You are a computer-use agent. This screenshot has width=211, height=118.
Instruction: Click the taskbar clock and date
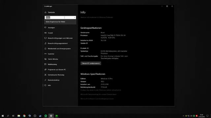(201, 116)
